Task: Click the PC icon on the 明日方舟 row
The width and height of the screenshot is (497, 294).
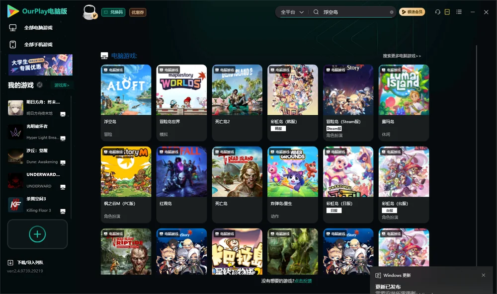Action: tap(63, 114)
